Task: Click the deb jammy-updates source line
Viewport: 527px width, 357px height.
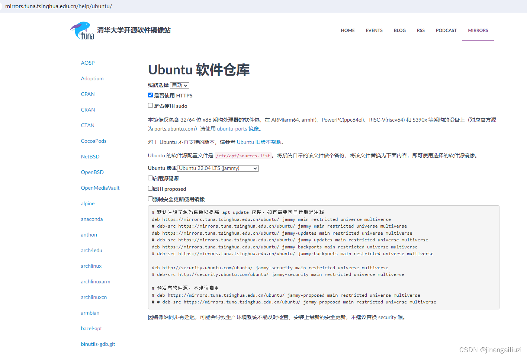Action: point(282,233)
